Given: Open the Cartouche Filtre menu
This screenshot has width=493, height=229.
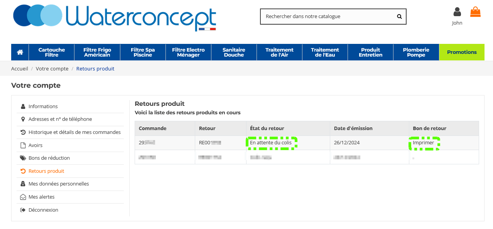Looking at the screenshot, I should [52, 52].
